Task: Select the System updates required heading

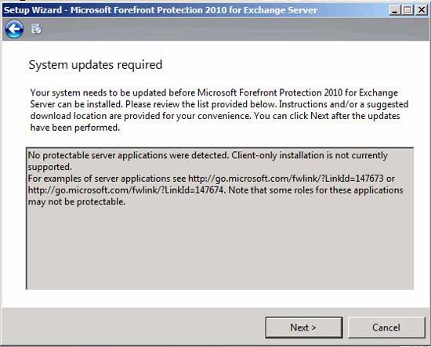Action: click(96, 65)
